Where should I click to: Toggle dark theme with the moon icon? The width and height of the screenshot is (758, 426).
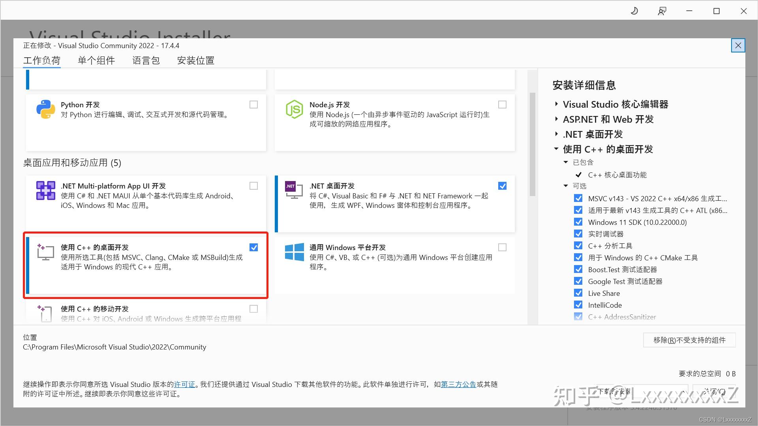(634, 11)
